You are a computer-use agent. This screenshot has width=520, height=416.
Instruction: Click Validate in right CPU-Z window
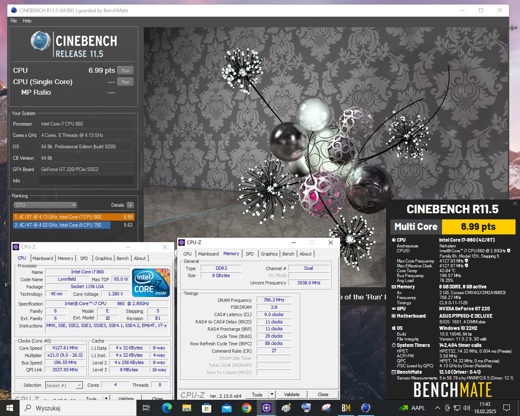292,394
